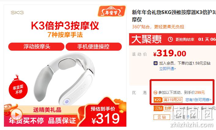The image size is (216, 130).
Task: Click the 年货节 festival badge
Action: point(111,11)
